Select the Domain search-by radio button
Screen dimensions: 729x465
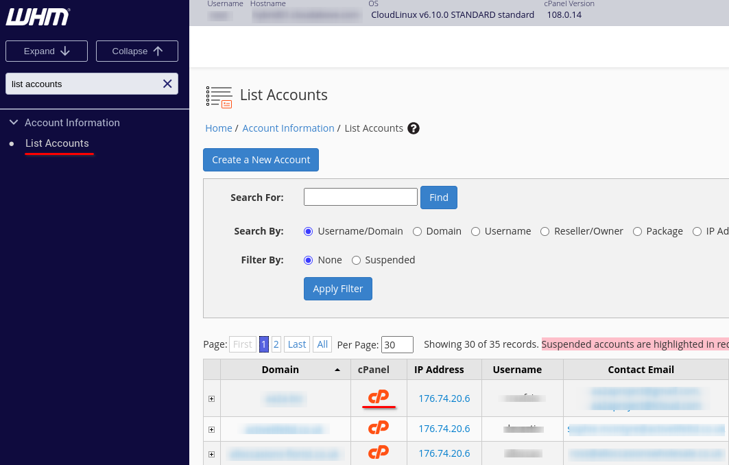point(417,232)
